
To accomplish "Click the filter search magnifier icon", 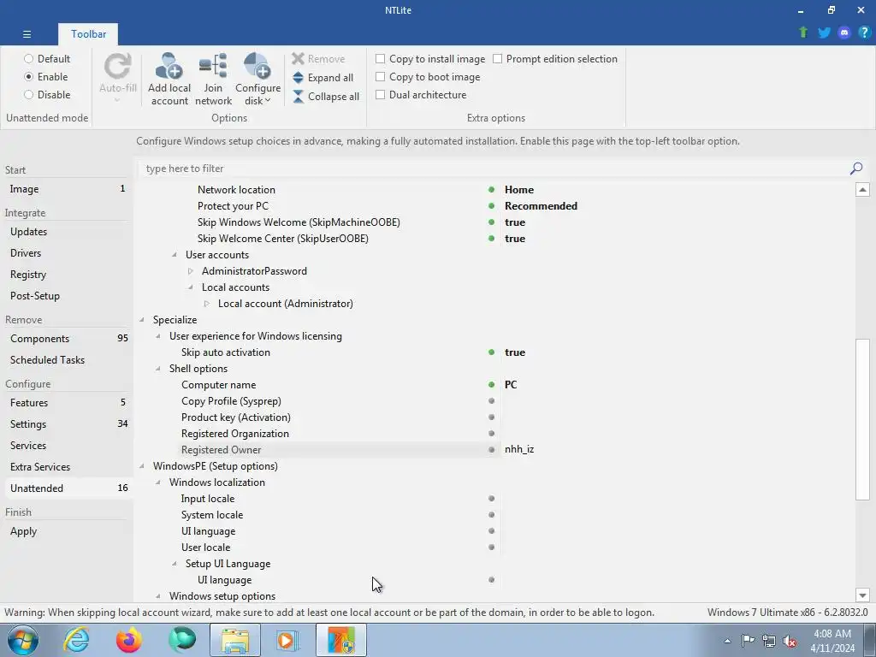I will pos(855,169).
